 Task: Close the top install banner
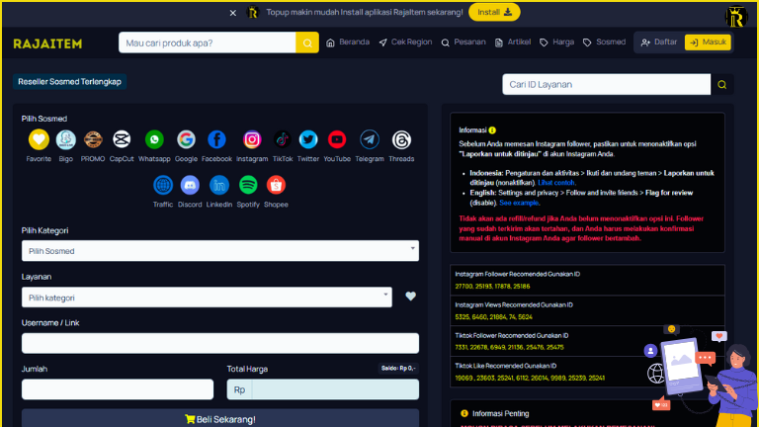[233, 13]
